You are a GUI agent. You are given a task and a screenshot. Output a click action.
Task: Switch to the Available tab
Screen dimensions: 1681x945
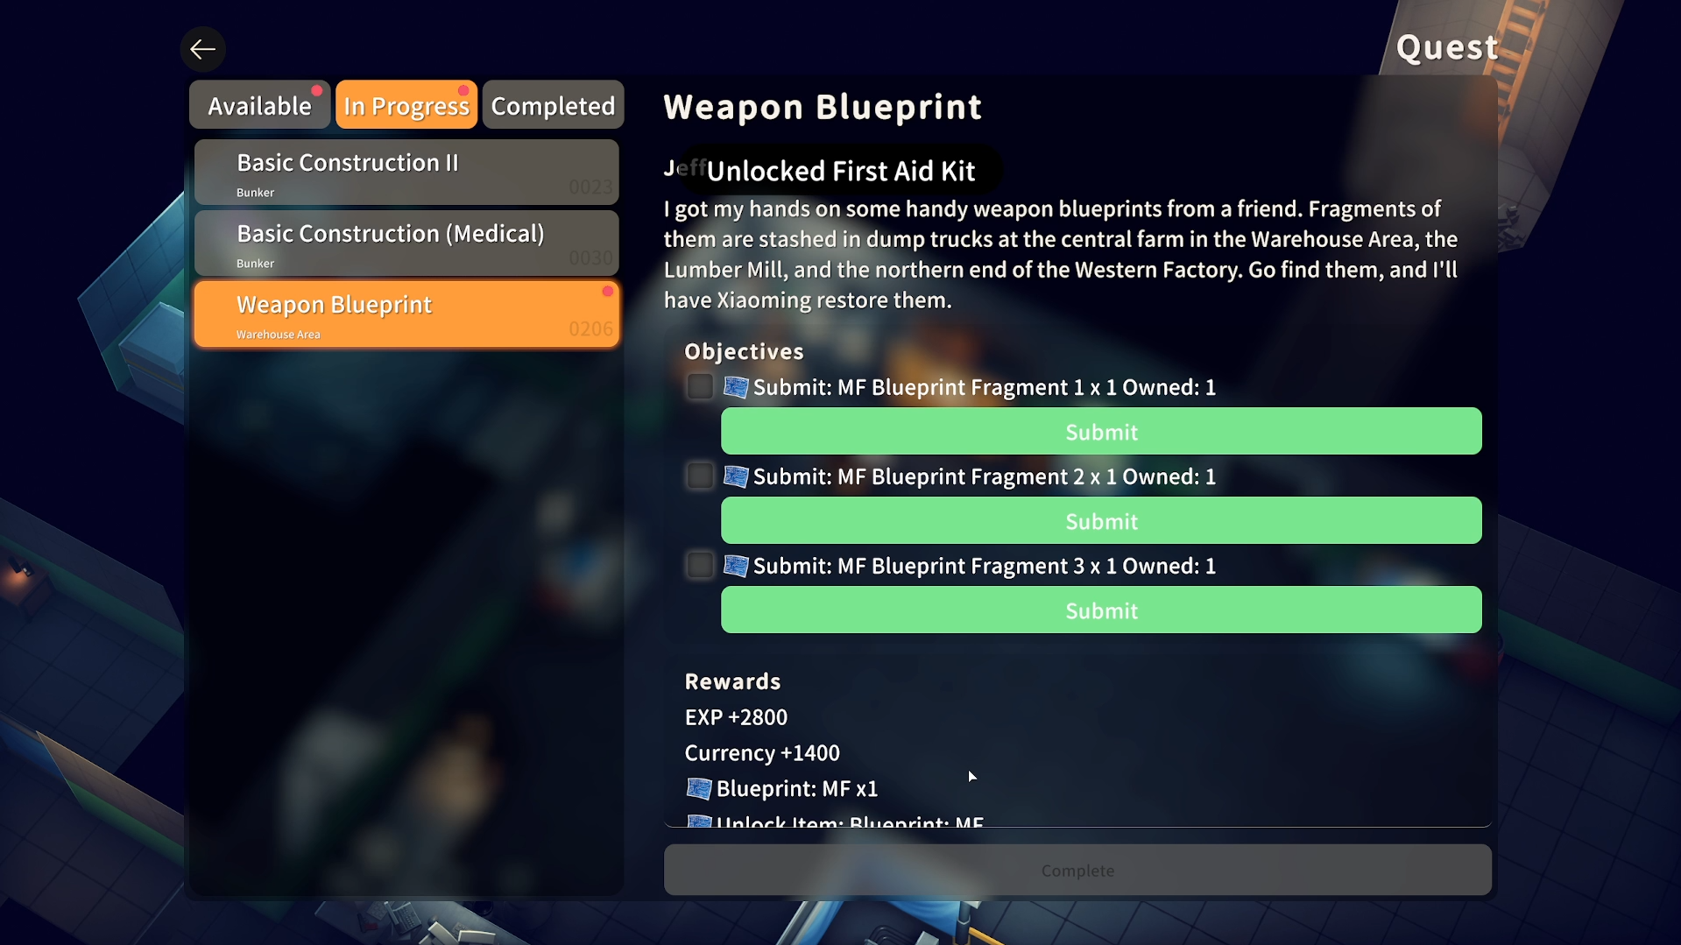[259, 105]
